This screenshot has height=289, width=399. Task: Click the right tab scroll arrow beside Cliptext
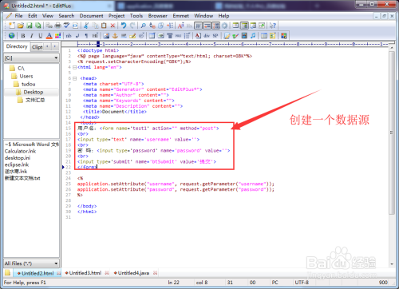54,46
